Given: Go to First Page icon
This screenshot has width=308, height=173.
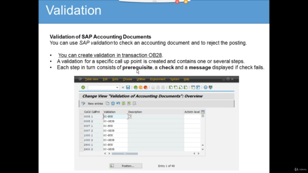Looking at the screenshot, I should click(170, 87).
